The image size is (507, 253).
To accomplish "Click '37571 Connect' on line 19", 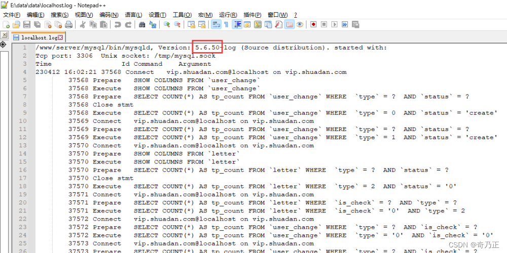I will click(95, 195).
